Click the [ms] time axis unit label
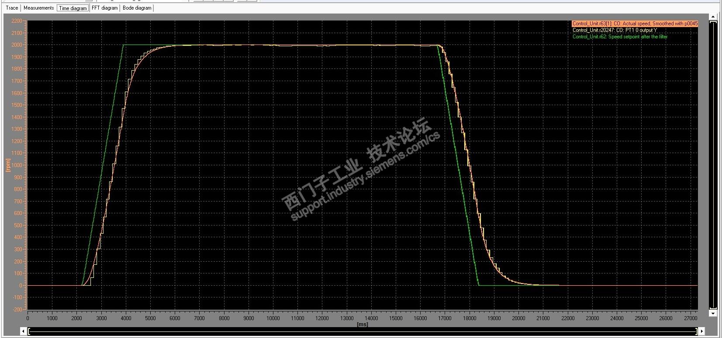722x338 pixels. (362, 324)
